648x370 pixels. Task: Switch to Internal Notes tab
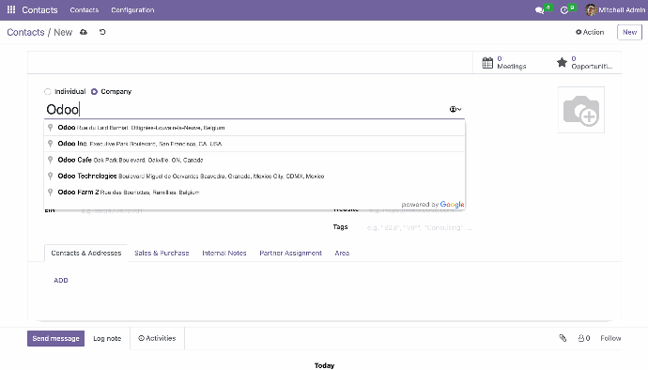tap(224, 253)
